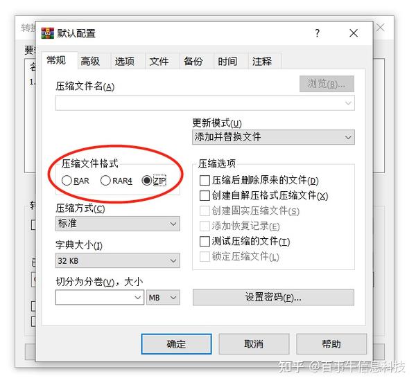Screen dimensions: 416x385
Task: Click the 取消 button
Action: 254,344
